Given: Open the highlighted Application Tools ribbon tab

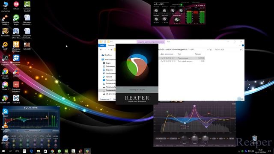Looking at the screenshot, I should point(151,42).
